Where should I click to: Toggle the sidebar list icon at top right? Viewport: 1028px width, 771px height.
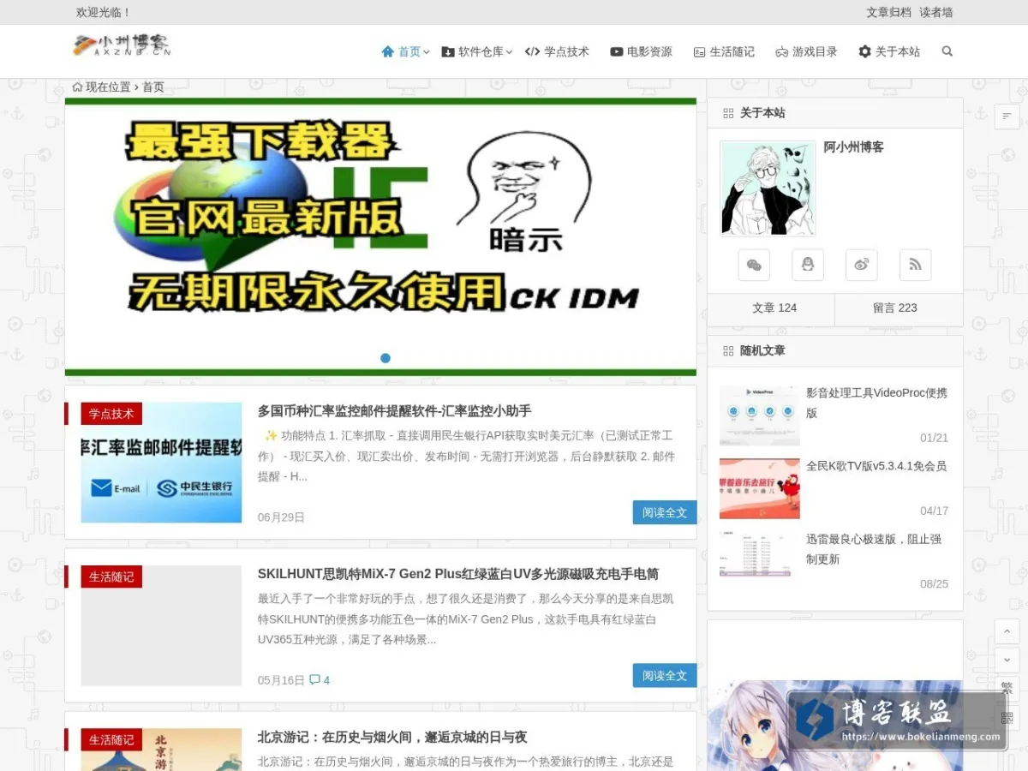pos(1007,116)
